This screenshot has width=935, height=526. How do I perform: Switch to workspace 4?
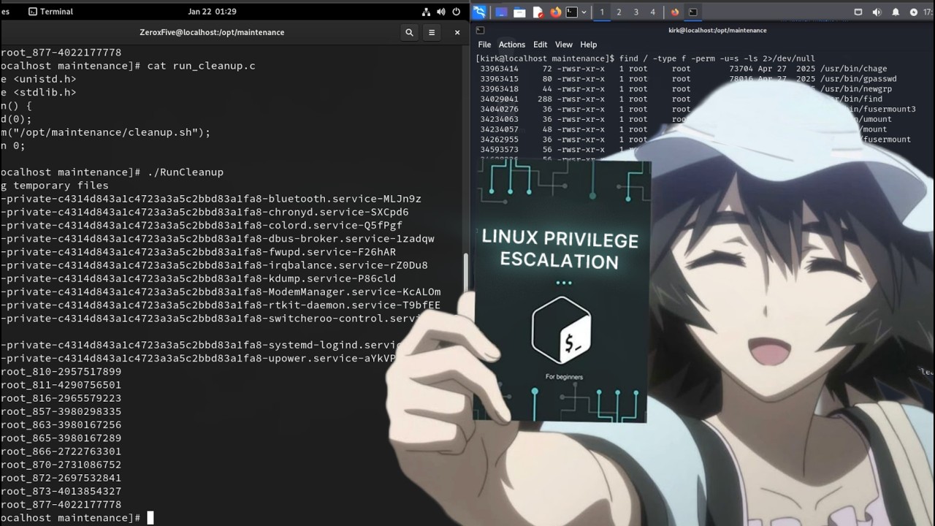pos(653,12)
